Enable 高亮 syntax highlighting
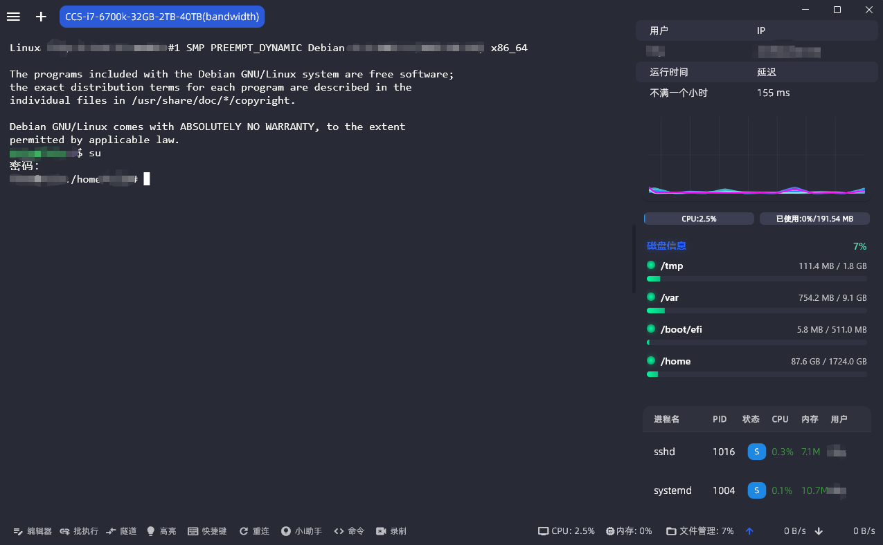 point(161,530)
